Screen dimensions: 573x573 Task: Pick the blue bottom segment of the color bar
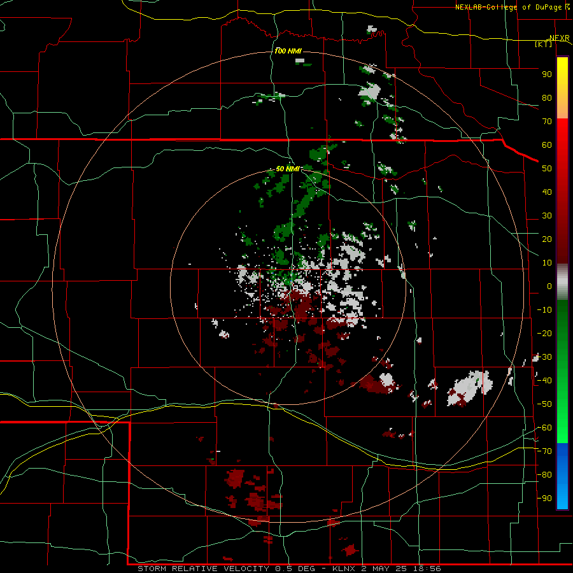point(562,476)
